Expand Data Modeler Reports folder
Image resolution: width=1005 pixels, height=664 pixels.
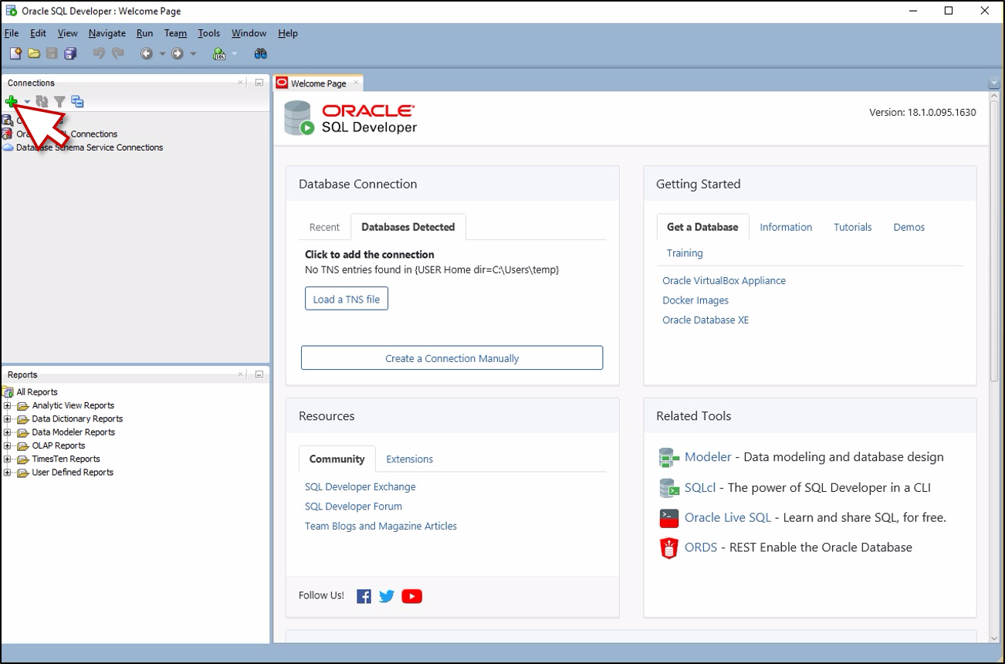coord(8,432)
